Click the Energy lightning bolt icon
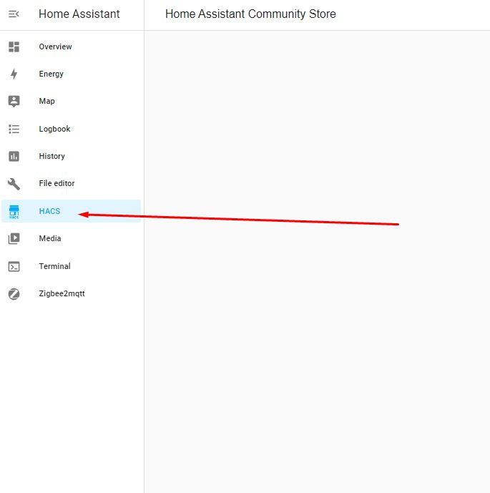 [x=14, y=74]
